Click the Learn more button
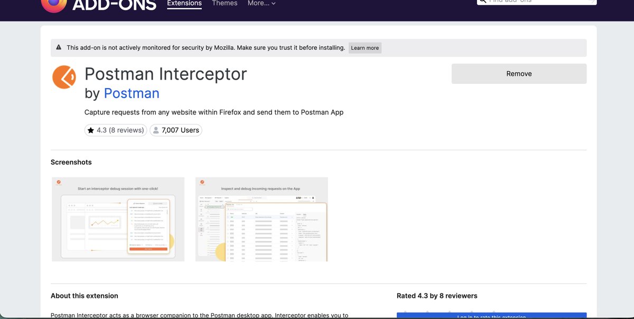 (x=365, y=48)
